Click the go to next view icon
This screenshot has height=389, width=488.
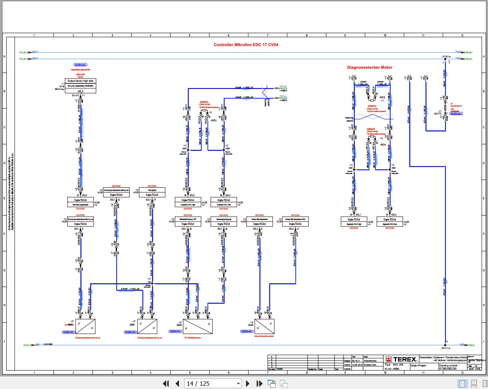coord(283,383)
